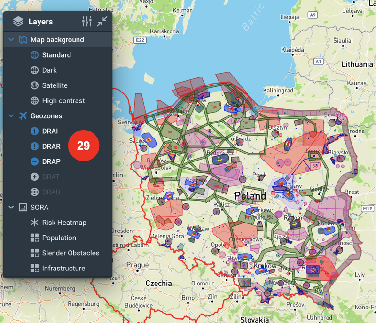Viewport: 376px width, 323px height.
Task: Click the Satellite globe icon
Action: (34, 85)
